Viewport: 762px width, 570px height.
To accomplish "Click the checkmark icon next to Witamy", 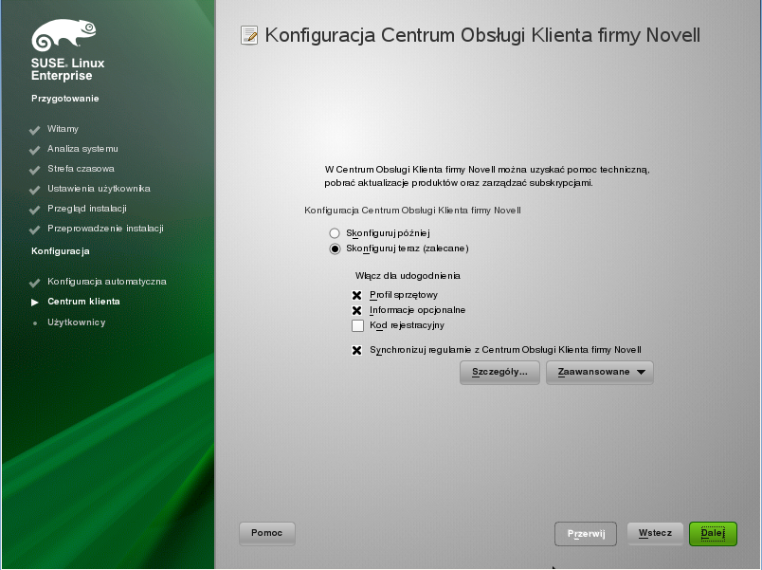I will pos(34,130).
